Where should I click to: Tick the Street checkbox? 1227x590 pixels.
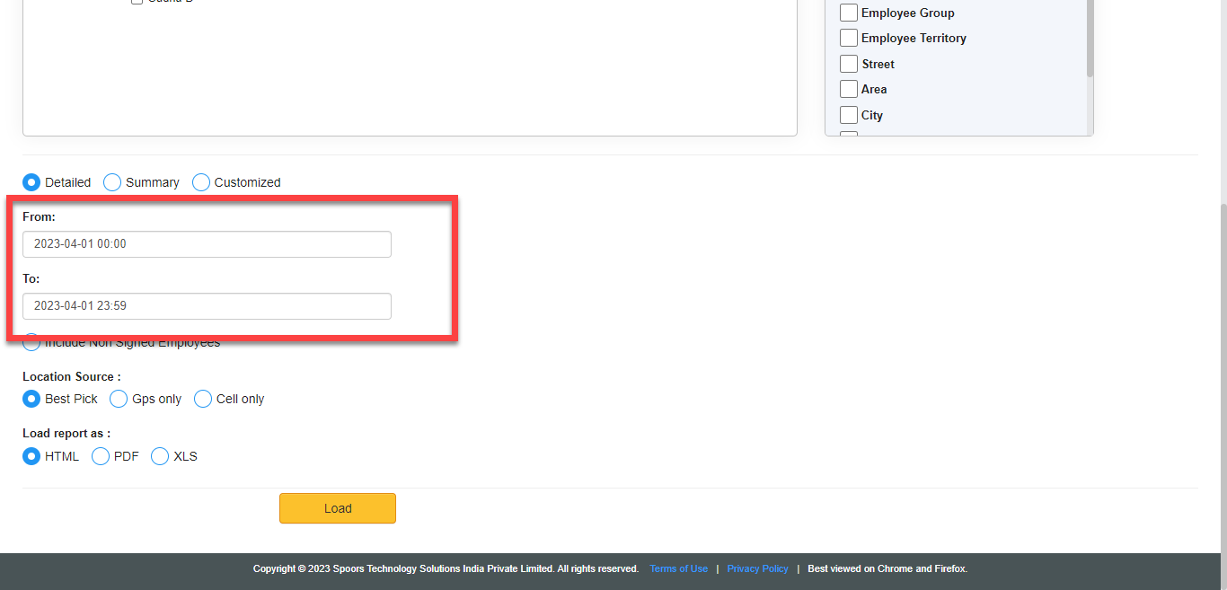[x=848, y=64]
